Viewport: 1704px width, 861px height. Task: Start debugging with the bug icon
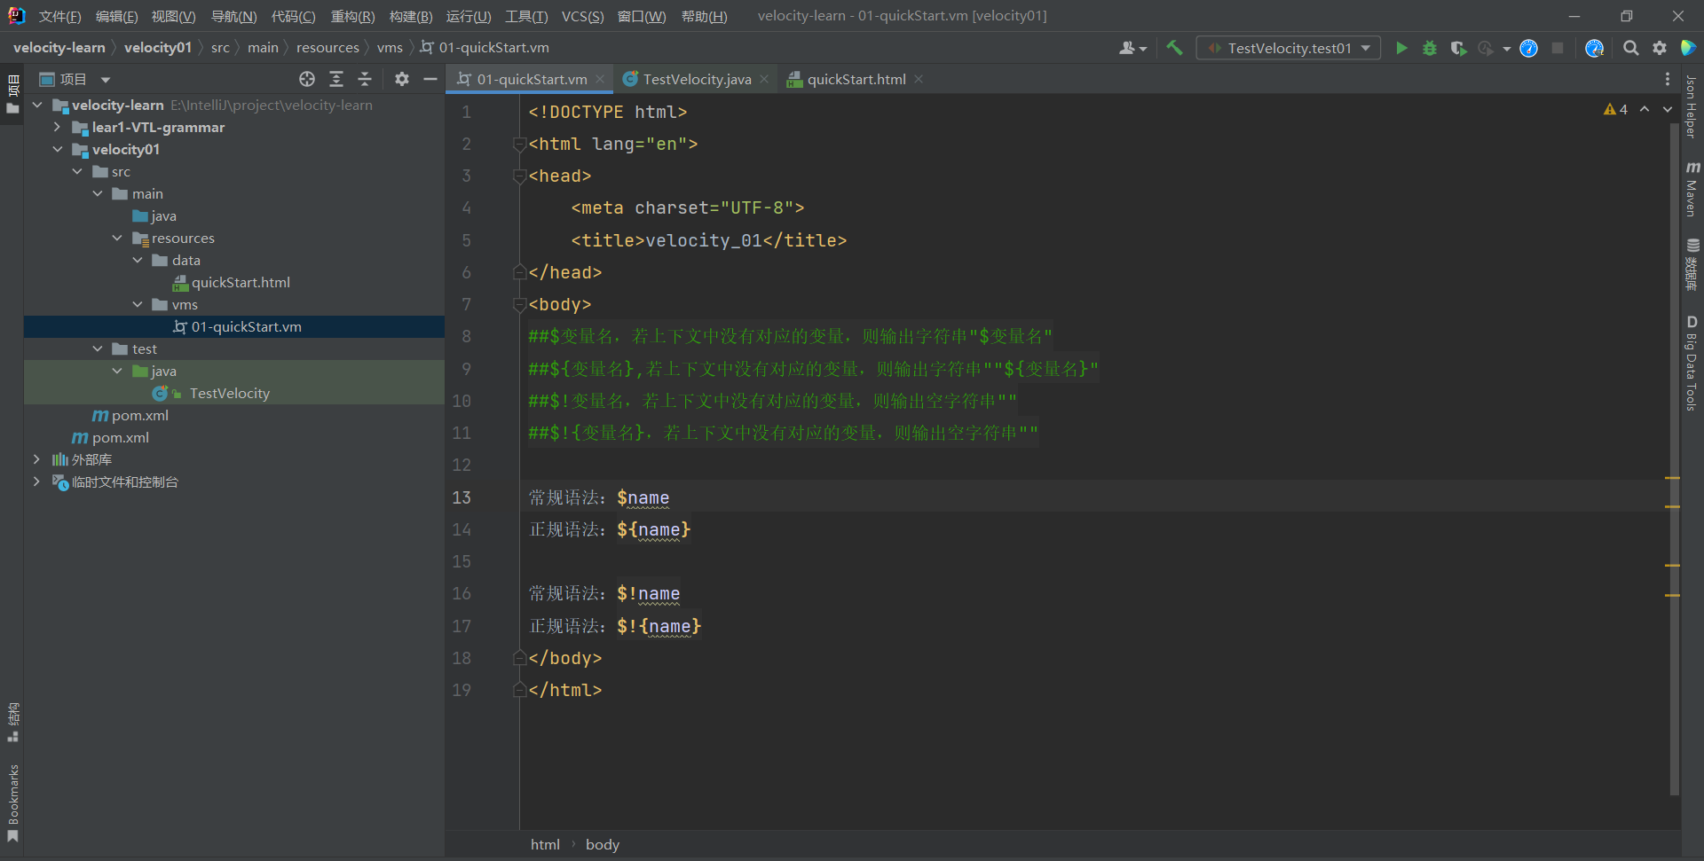[x=1429, y=48]
